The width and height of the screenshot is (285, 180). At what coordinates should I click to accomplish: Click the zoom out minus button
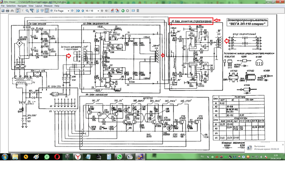[72, 11]
